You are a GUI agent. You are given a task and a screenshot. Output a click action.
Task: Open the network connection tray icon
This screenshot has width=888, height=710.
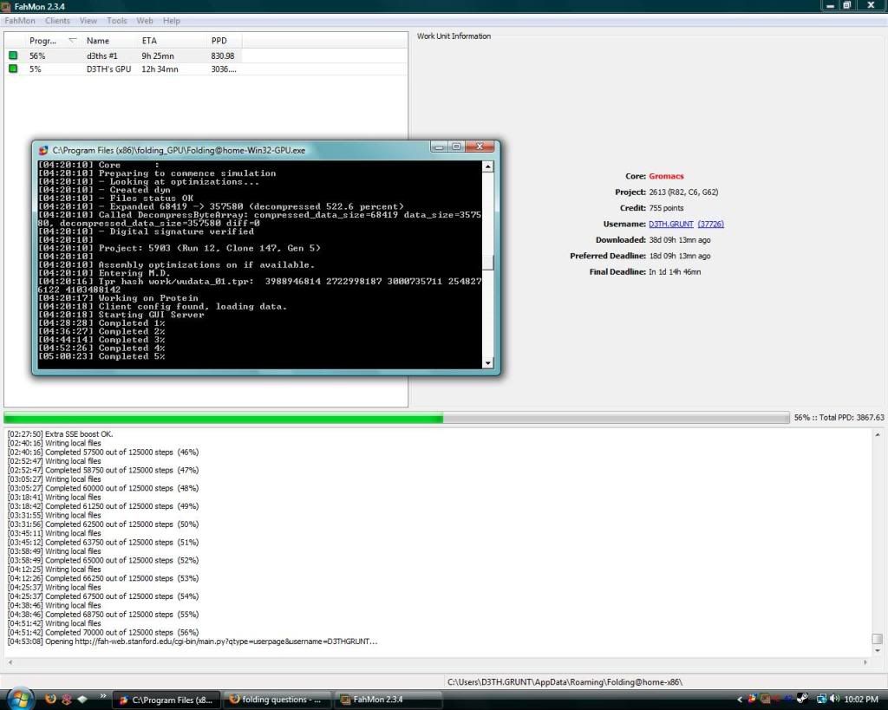[x=820, y=699]
